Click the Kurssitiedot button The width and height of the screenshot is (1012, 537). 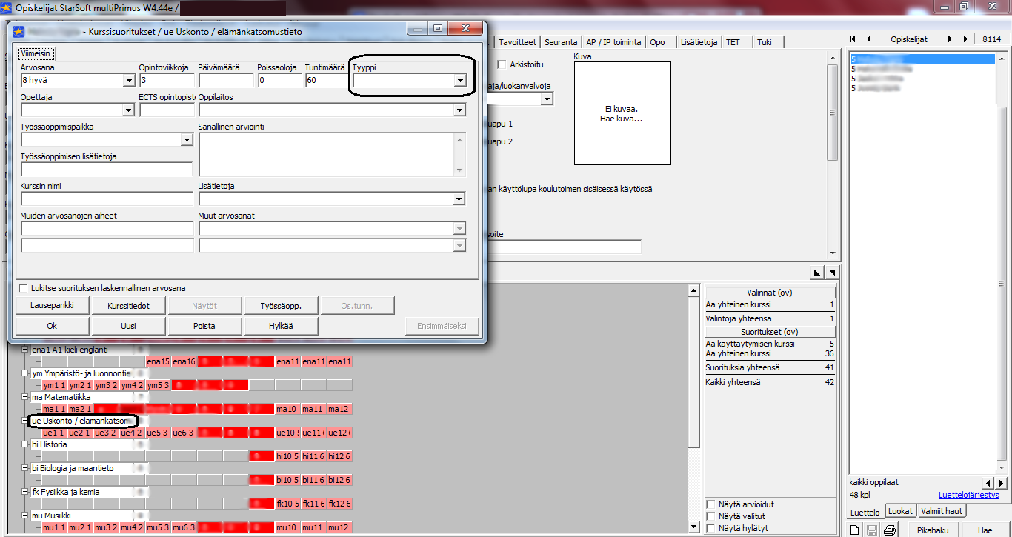pos(129,305)
